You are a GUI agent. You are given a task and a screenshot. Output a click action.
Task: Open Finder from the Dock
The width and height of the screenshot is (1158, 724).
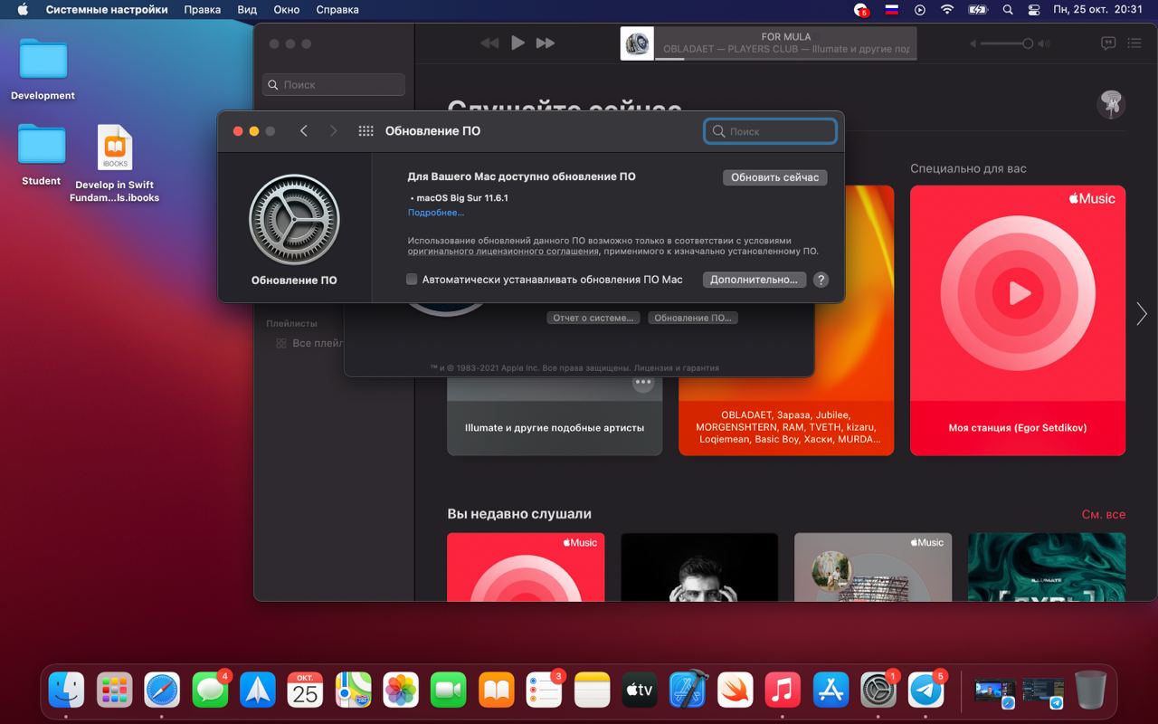[x=66, y=691]
